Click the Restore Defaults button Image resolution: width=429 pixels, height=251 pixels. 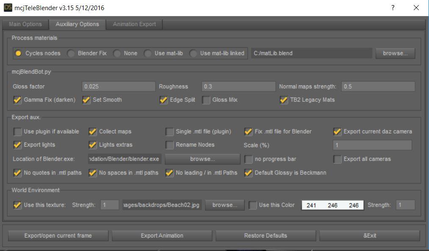(266, 235)
